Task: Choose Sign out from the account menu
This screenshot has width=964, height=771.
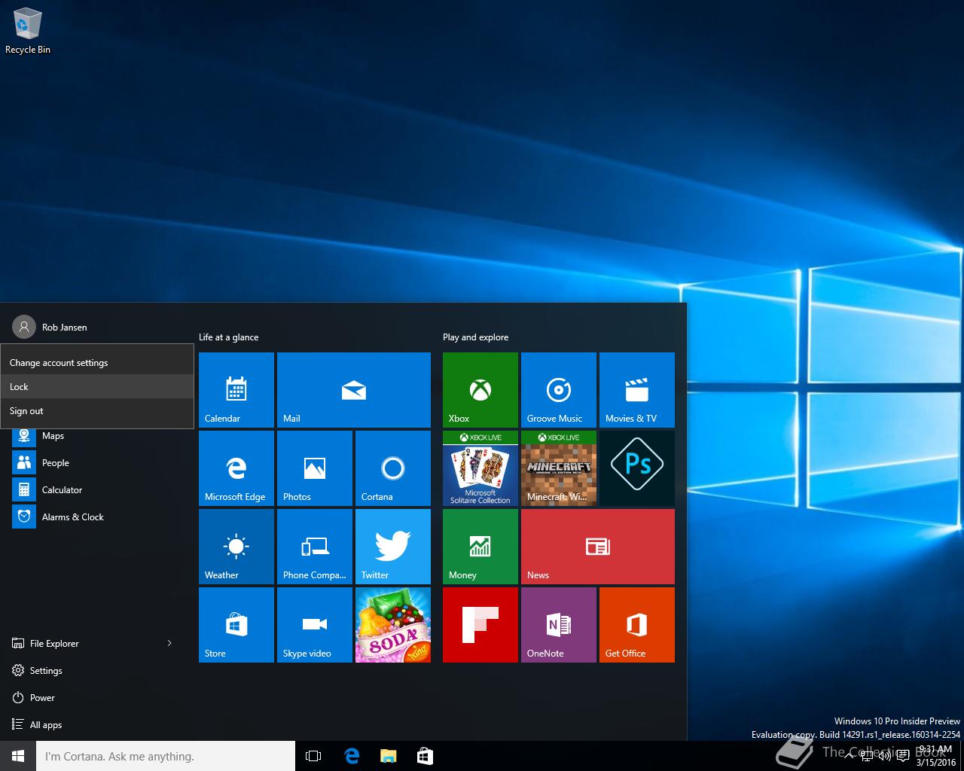Action: [97, 411]
